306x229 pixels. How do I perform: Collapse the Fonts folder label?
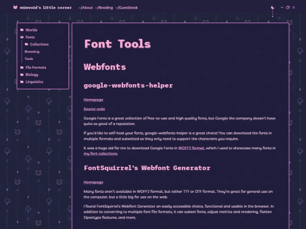click(30, 37)
